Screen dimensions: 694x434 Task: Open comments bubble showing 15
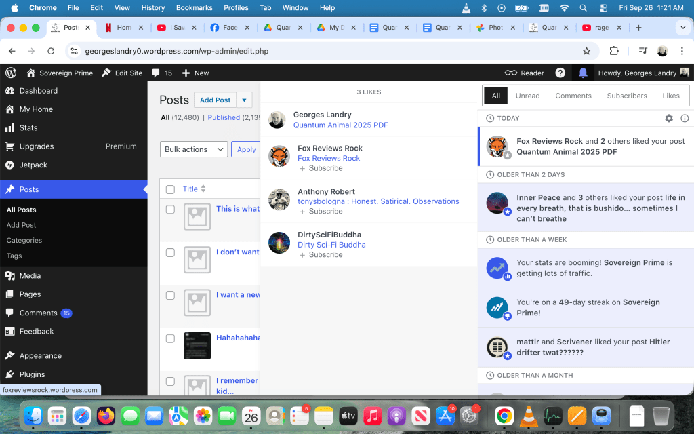162,73
